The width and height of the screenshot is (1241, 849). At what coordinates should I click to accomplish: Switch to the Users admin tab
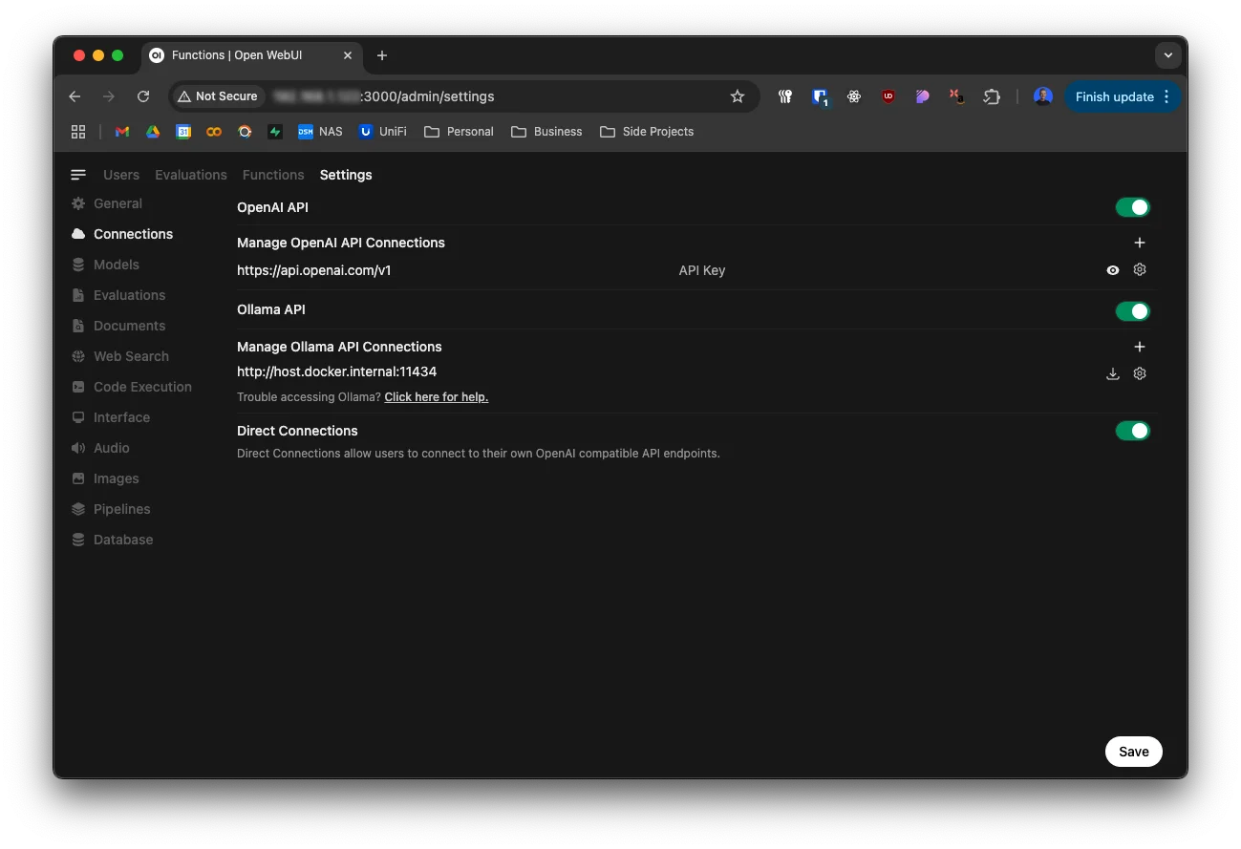click(121, 175)
